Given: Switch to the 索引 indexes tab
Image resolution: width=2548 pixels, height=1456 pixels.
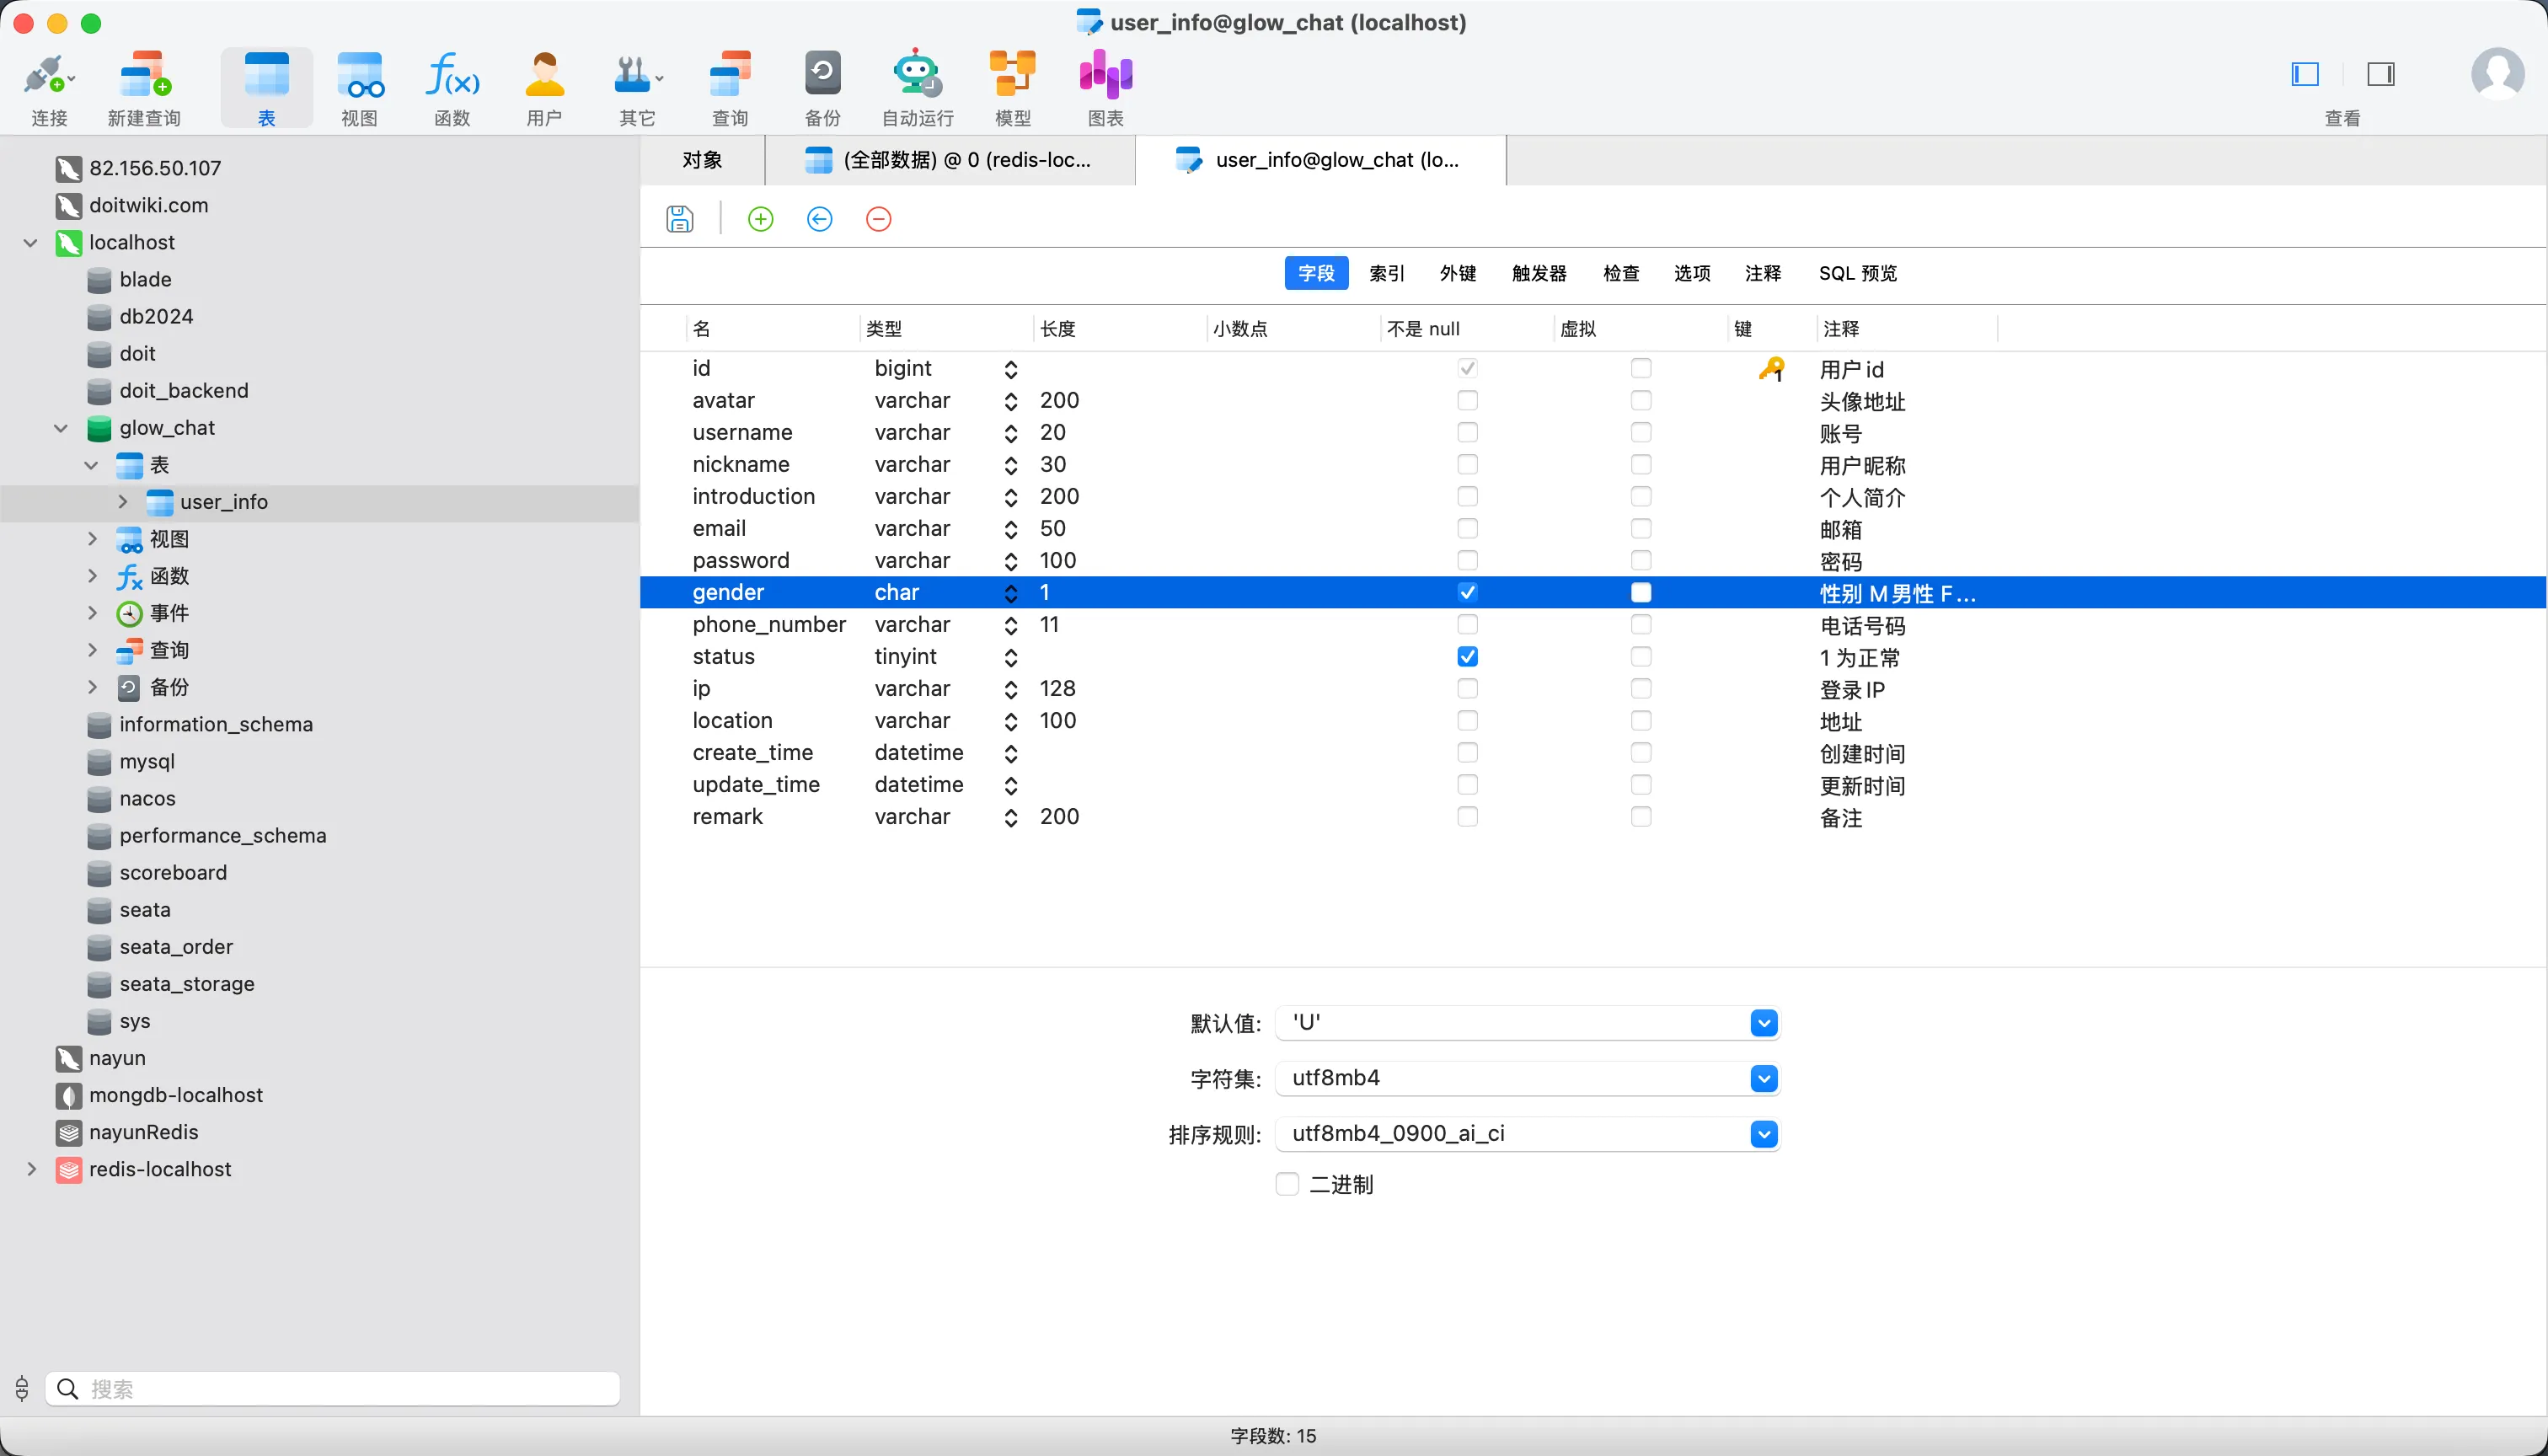Looking at the screenshot, I should pos(1386,273).
